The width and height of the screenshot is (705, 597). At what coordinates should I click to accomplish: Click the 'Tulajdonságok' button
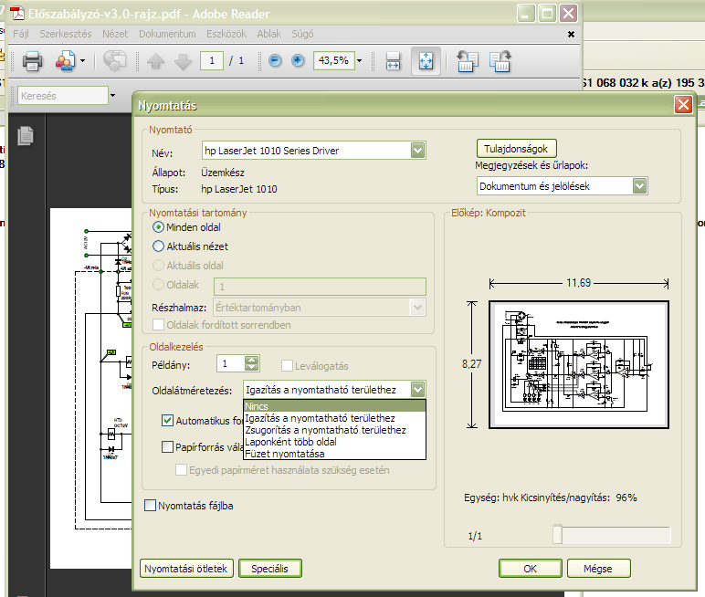516,148
